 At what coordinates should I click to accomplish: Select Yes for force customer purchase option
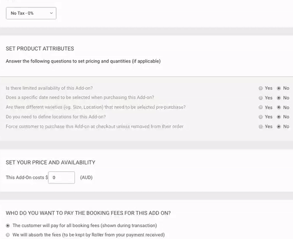pyautogui.click(x=260, y=127)
